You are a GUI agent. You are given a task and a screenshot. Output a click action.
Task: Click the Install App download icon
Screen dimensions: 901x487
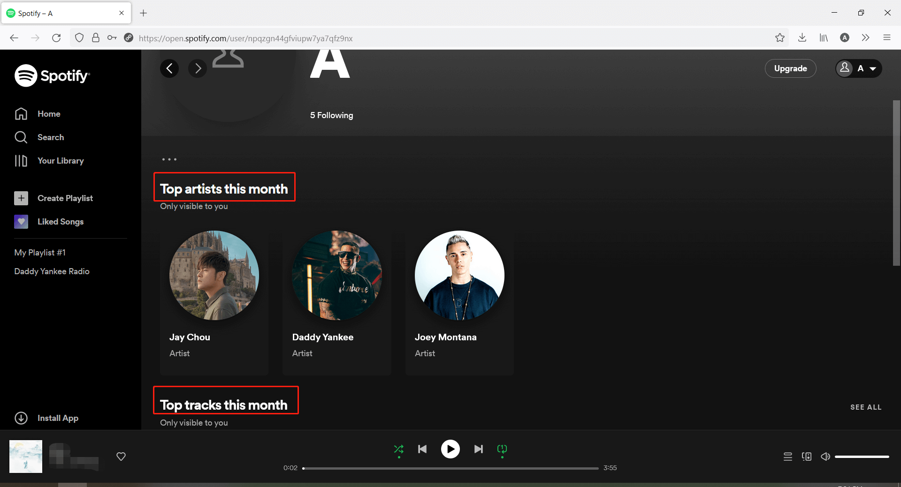pos(21,418)
